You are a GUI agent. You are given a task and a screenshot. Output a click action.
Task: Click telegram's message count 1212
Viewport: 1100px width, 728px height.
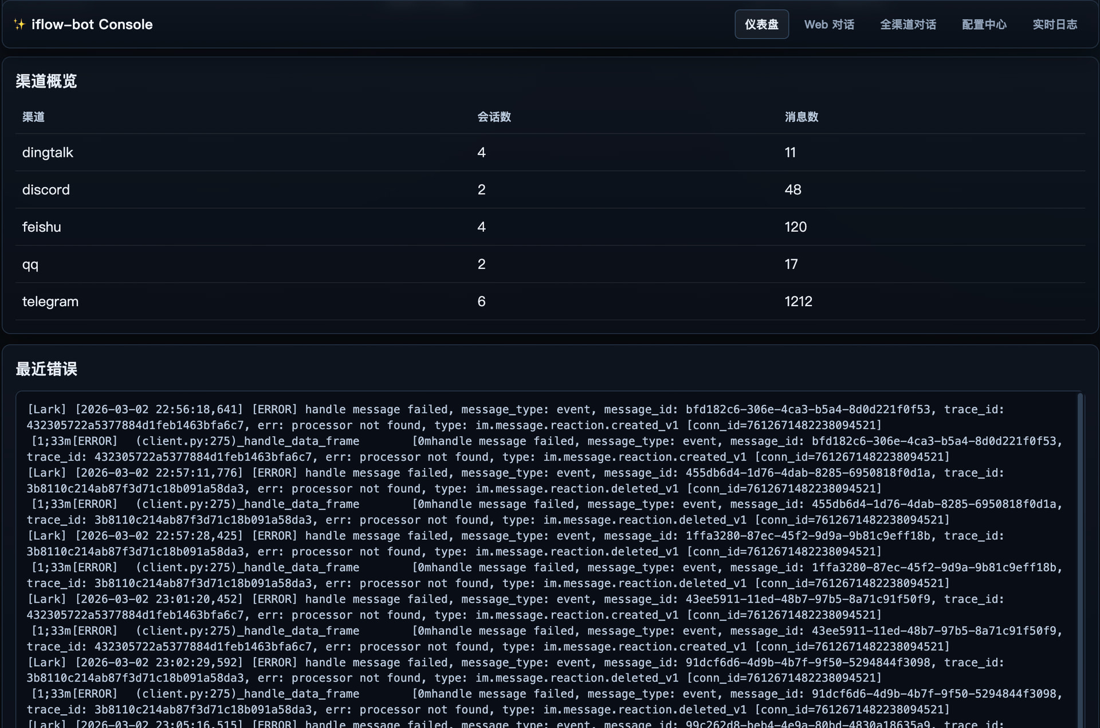(798, 301)
